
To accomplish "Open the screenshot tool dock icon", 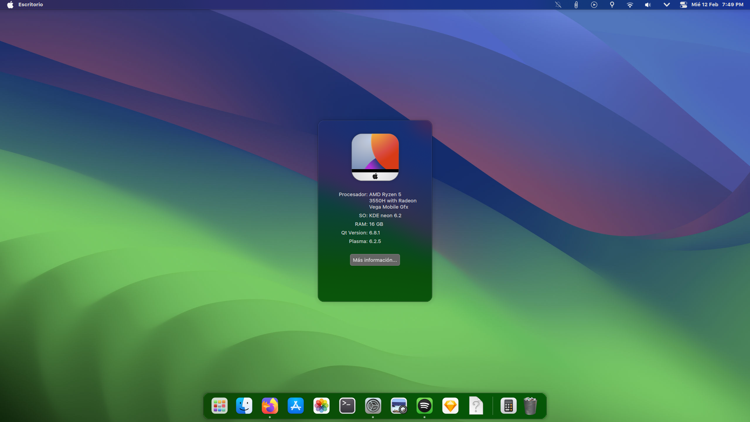I will pos(399,406).
